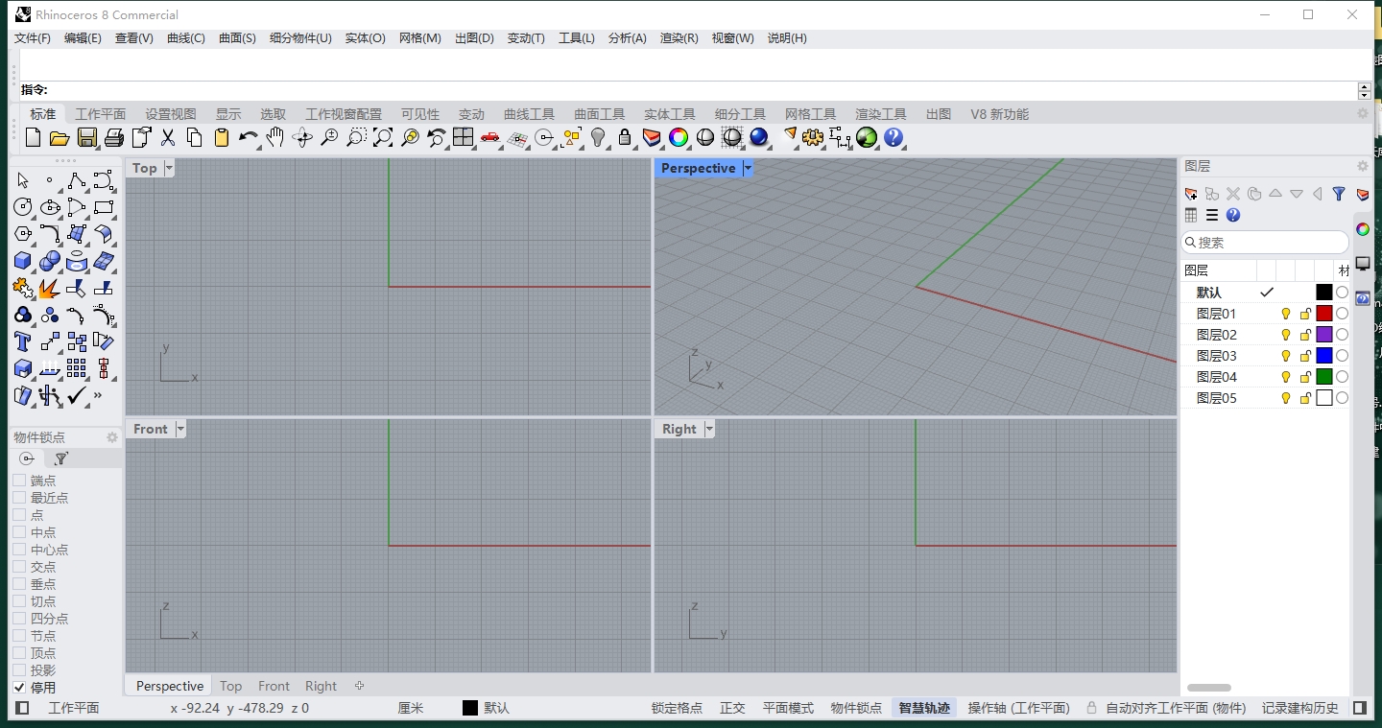Select the Polyline tool

(x=77, y=180)
